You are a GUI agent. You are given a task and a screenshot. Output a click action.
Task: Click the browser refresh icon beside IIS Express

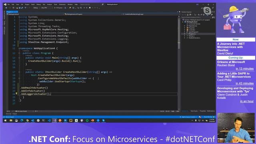click(x=65, y=8)
